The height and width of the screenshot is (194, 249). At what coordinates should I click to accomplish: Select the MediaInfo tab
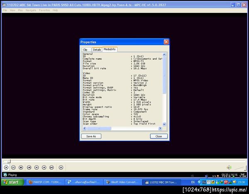(x=110, y=49)
